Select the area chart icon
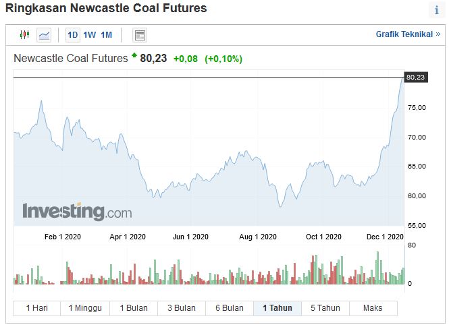 44,35
